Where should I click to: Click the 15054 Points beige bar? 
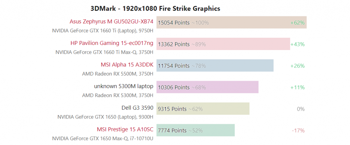click(x=231, y=22)
